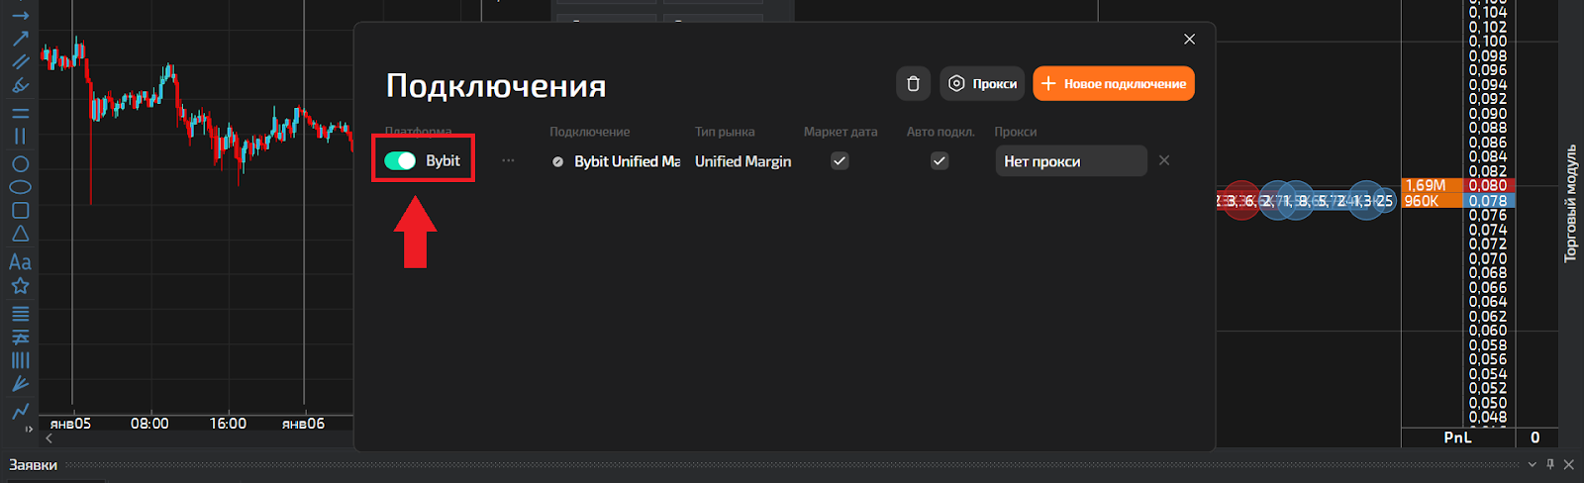Open the Нет прокси dropdown

pyautogui.click(x=1070, y=161)
